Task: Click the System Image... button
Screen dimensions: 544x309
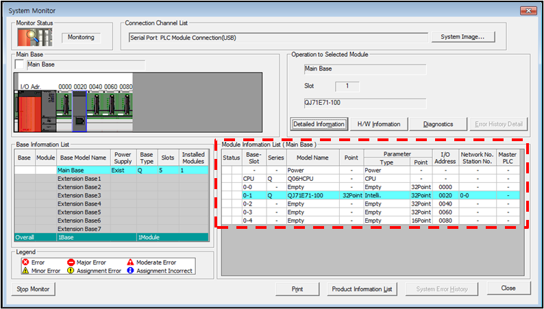Action: [463, 37]
